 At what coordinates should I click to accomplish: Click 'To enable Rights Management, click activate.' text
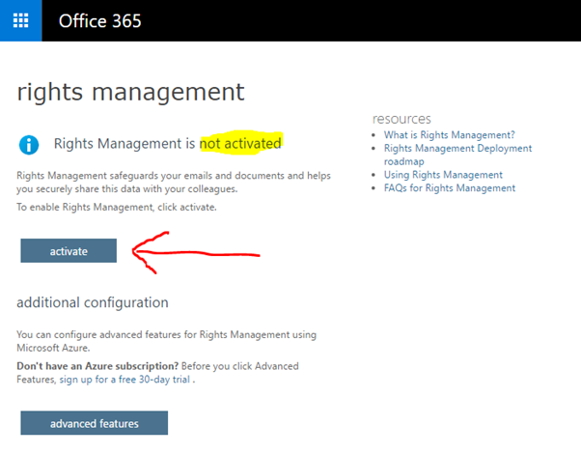tap(117, 207)
